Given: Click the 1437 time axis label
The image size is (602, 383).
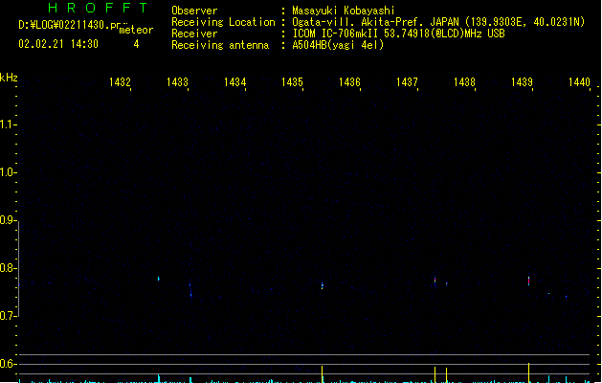Looking at the screenshot, I should [407, 82].
